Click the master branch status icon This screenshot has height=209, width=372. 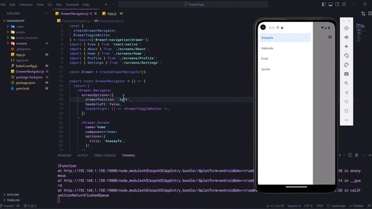coord(8,206)
